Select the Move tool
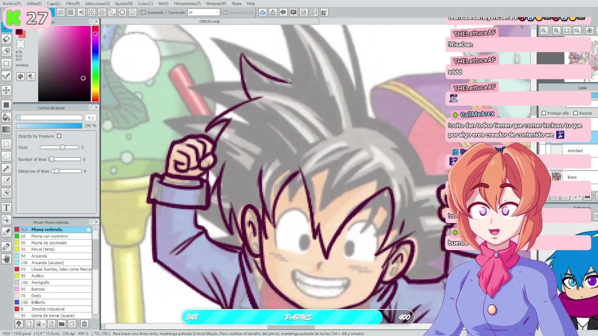Screen dimensions: 598x336 7,90
